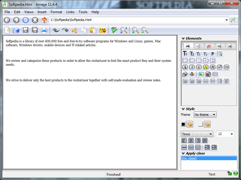Run the ABC spell check icon
The height and width of the screenshot is (180, 241).
click(114, 30)
